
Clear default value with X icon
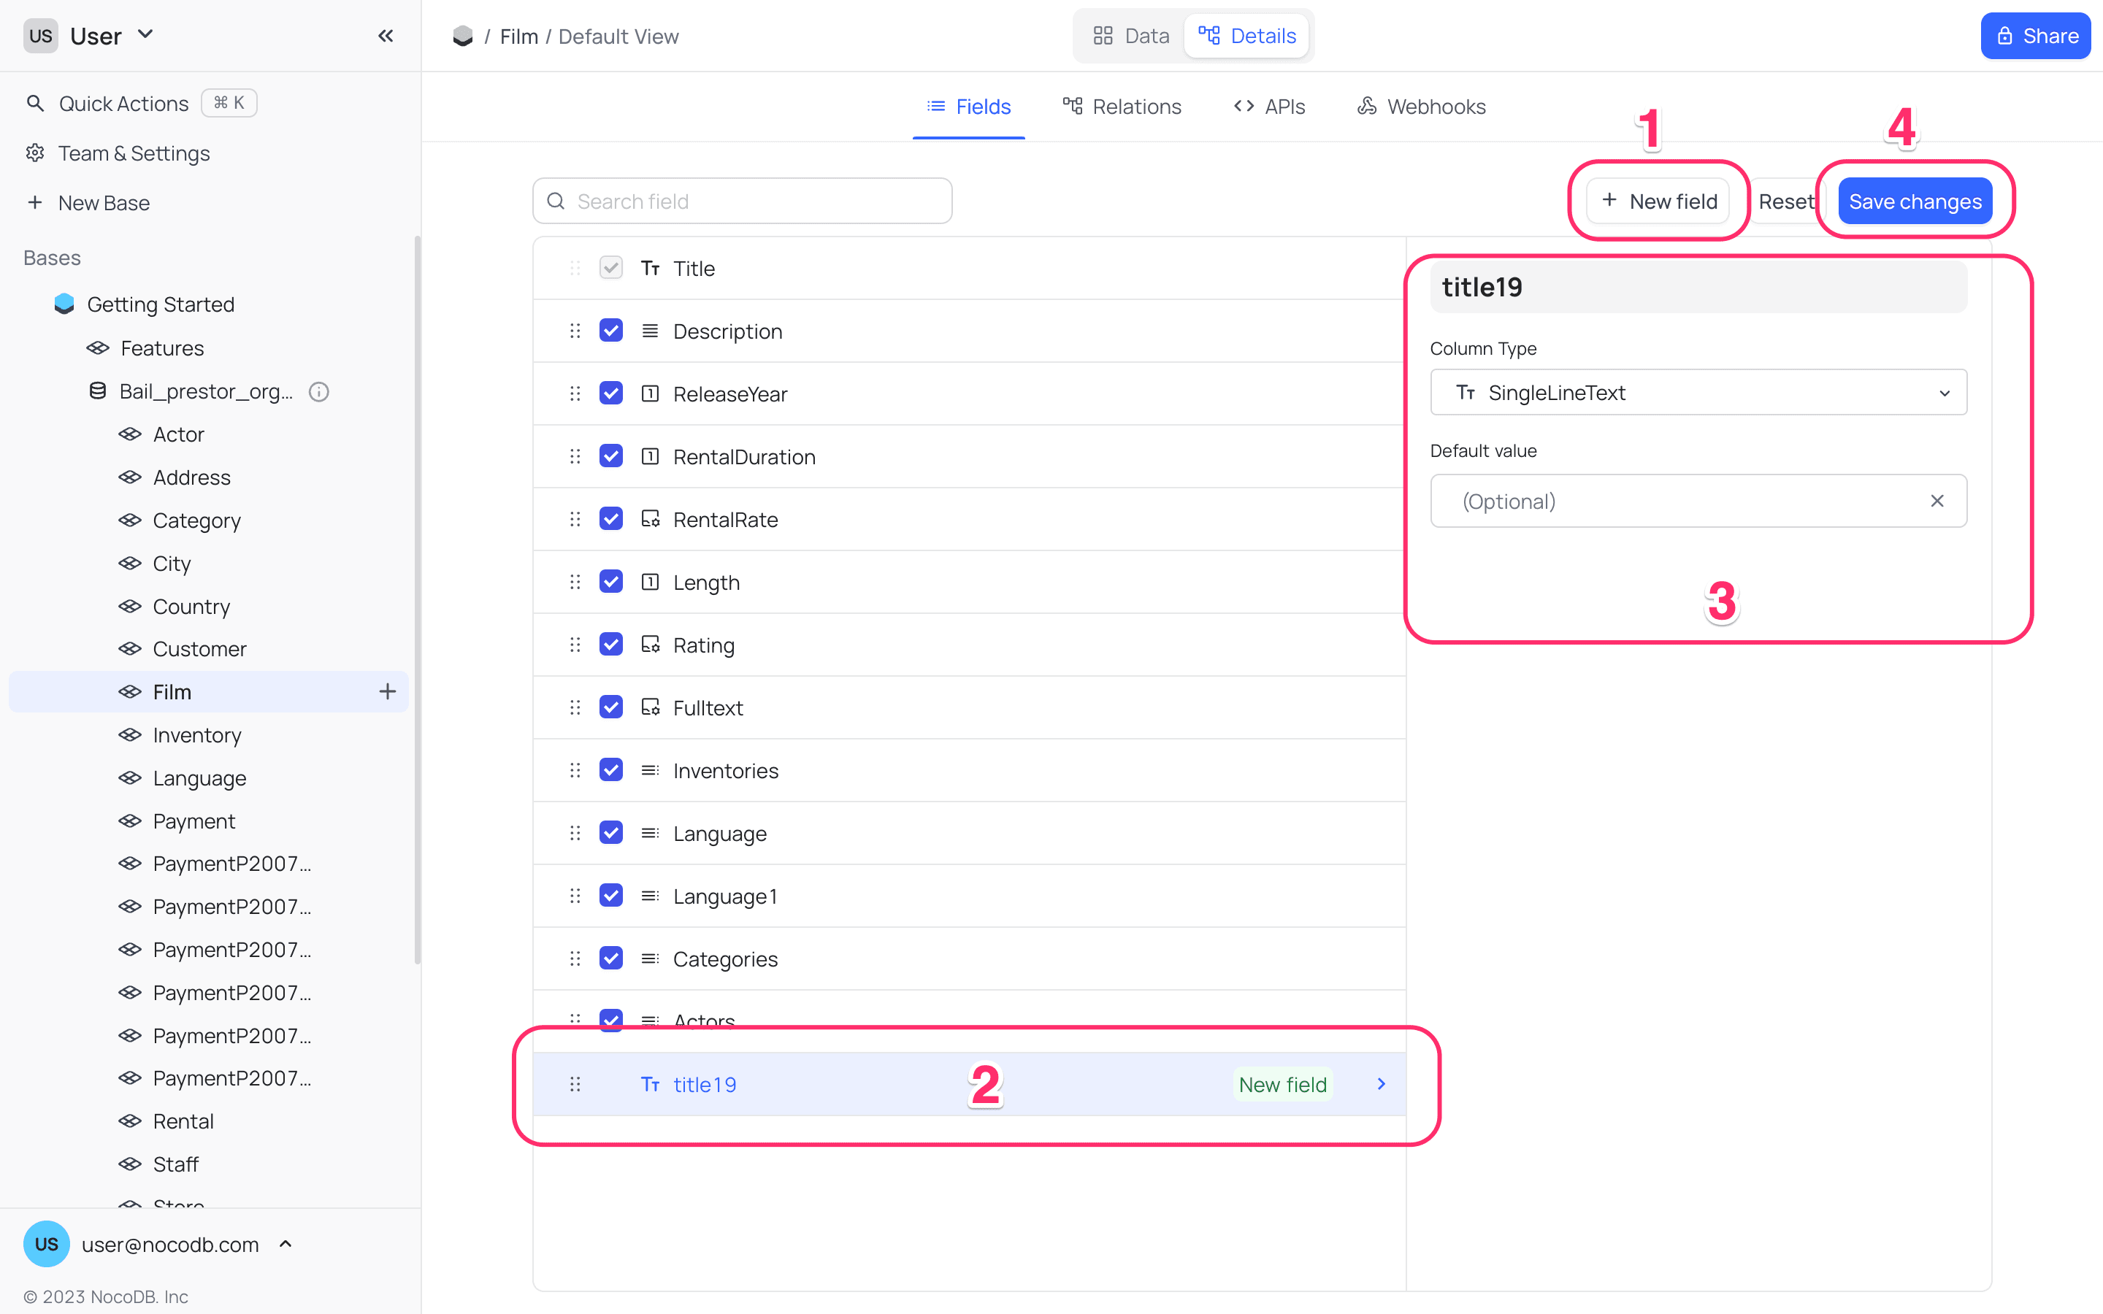[x=1937, y=501]
